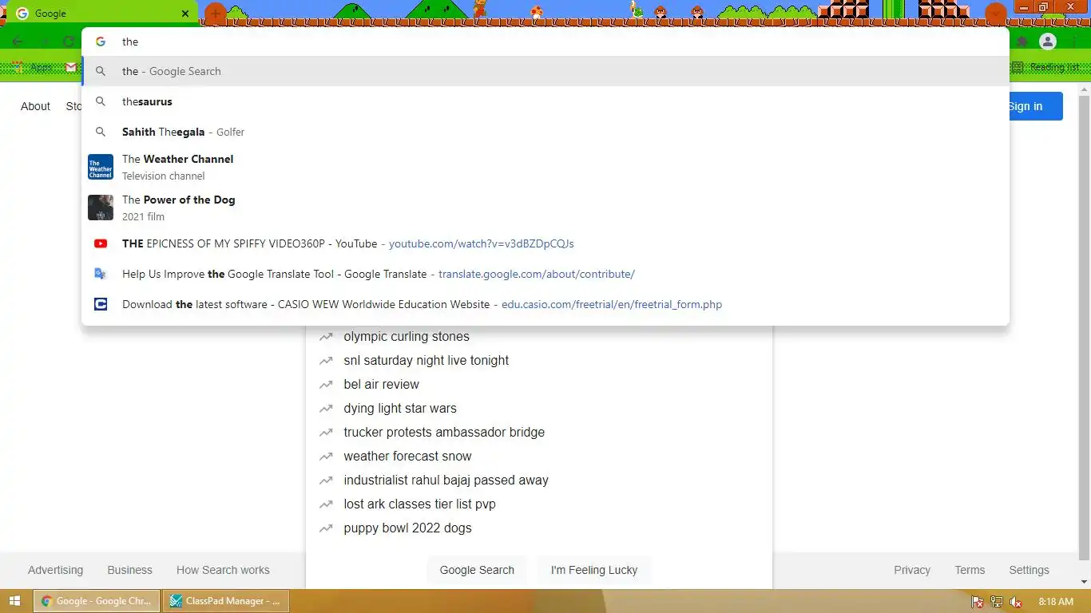
Task: Select "trucker protests ambassador bridge" trend
Action: pos(539,433)
